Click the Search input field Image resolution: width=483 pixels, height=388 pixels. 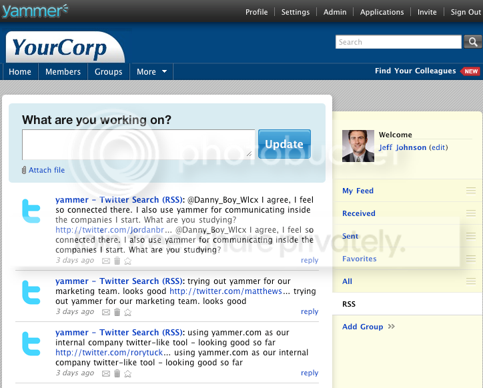tap(398, 42)
